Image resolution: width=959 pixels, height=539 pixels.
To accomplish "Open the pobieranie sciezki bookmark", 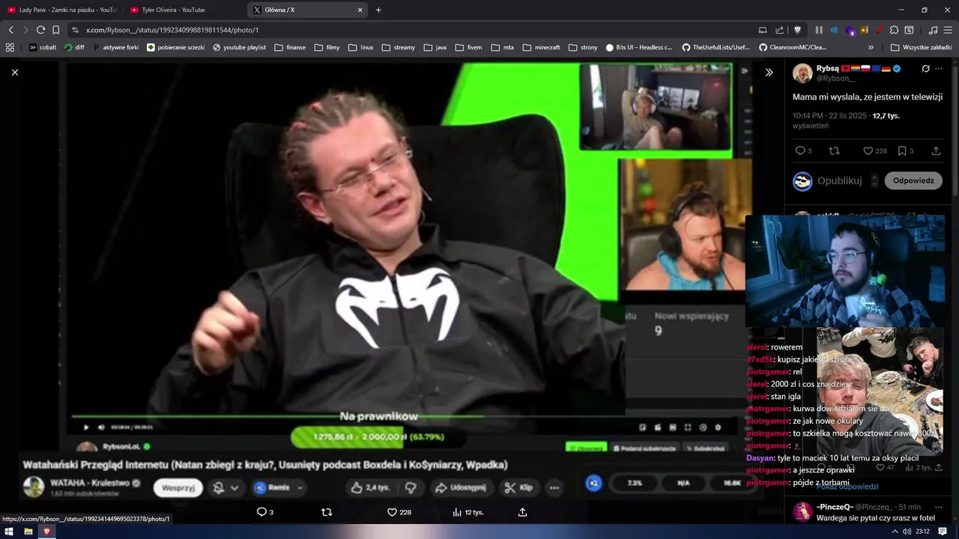I will pos(176,47).
